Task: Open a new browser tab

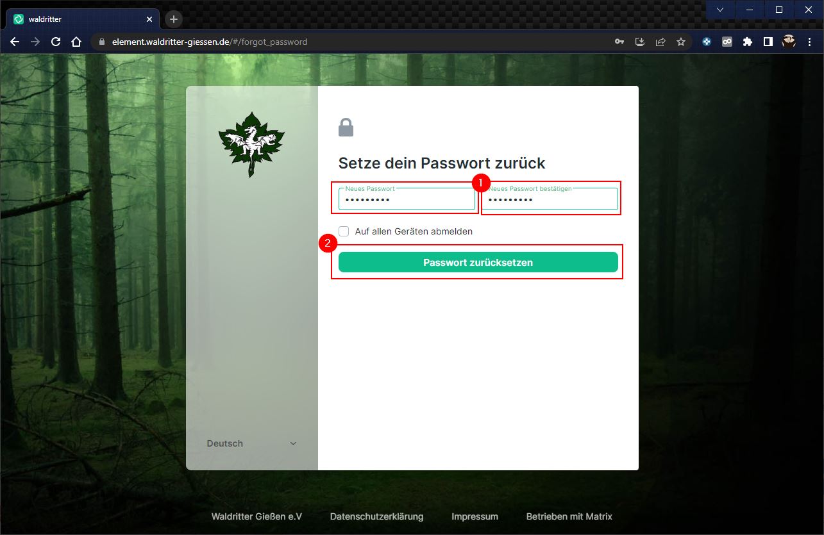Action: pos(173,19)
